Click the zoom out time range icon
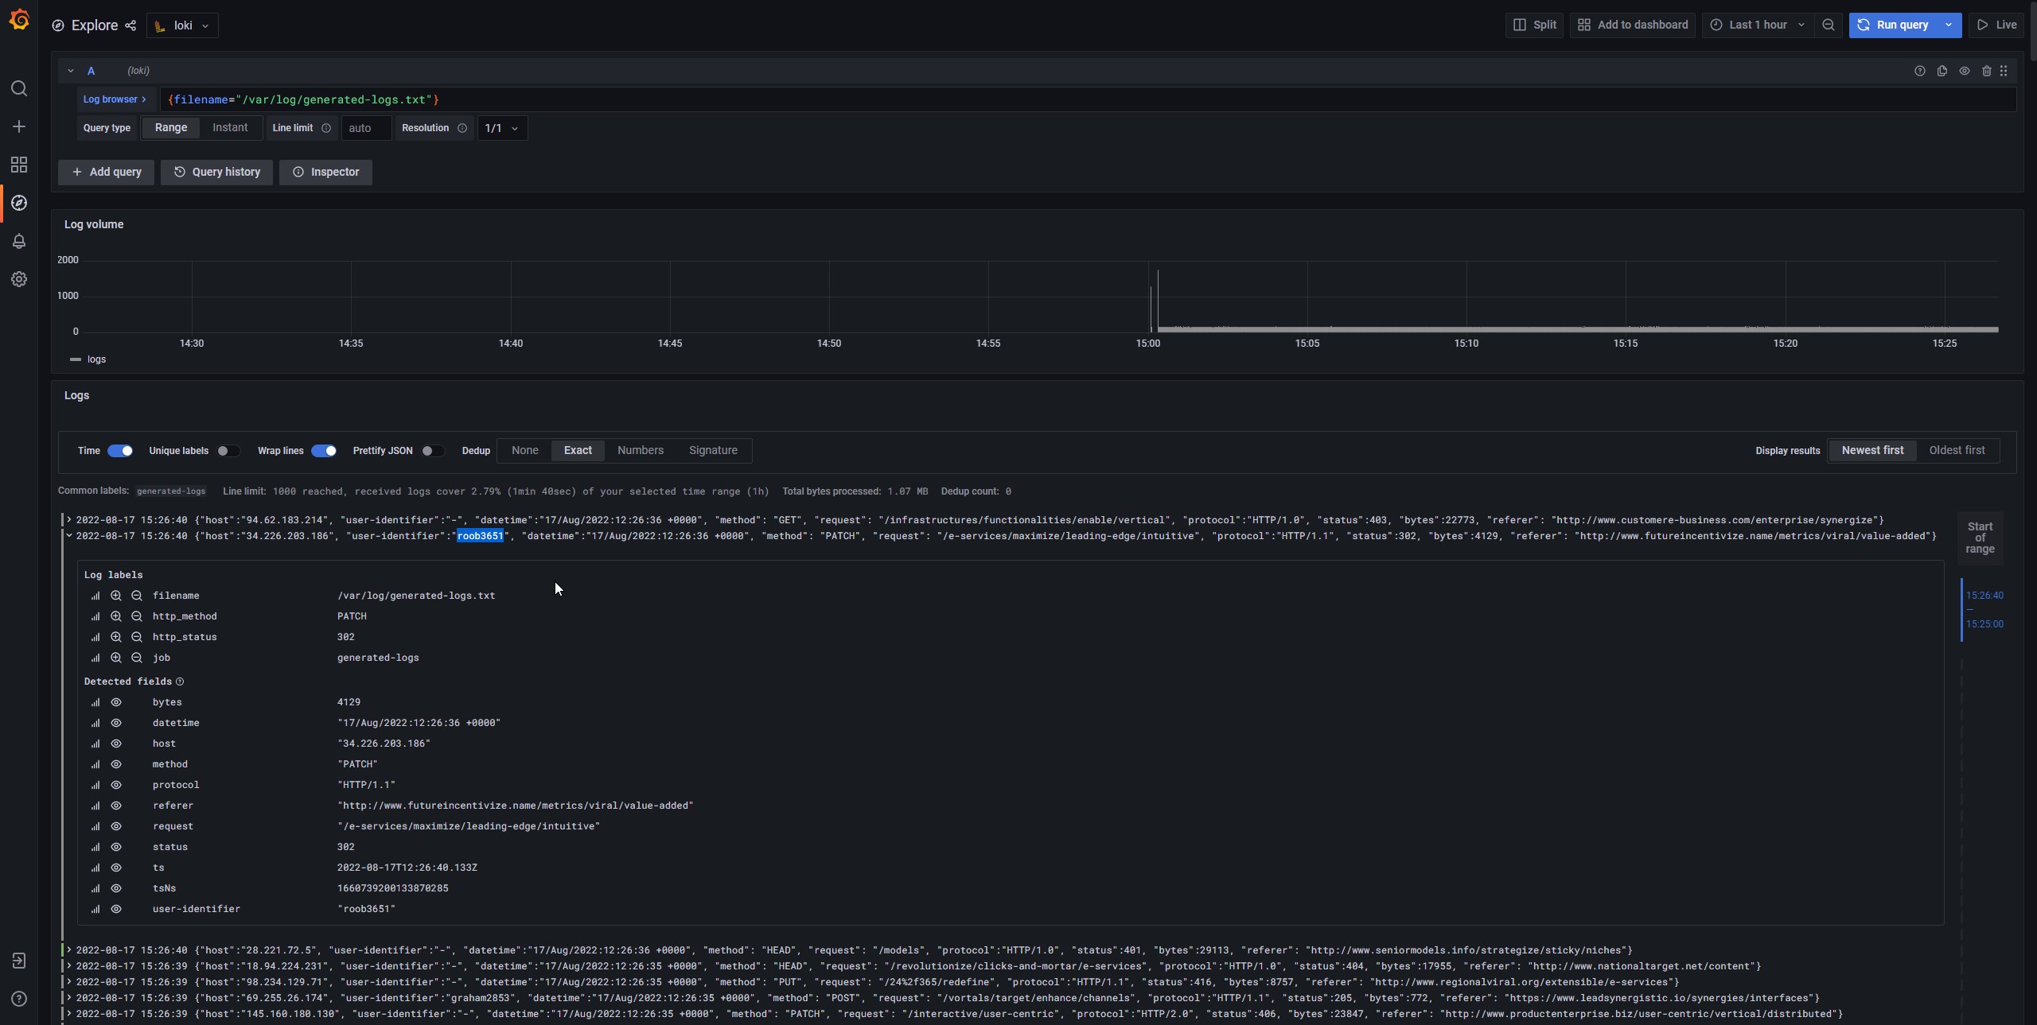This screenshot has width=2037, height=1025. (x=1829, y=25)
